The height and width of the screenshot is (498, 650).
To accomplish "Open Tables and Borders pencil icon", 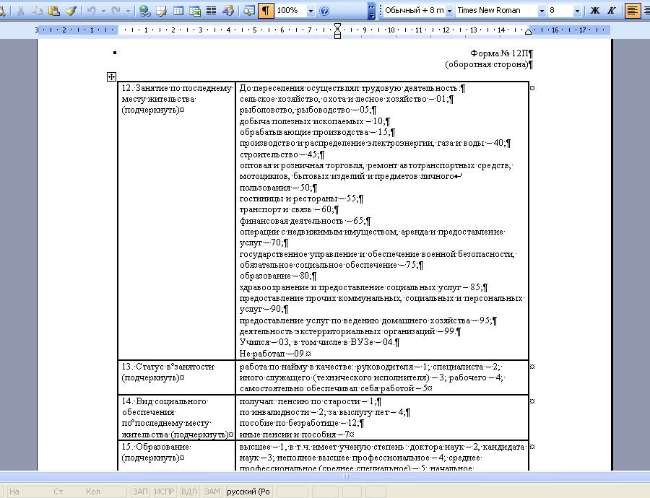I will tap(161, 11).
